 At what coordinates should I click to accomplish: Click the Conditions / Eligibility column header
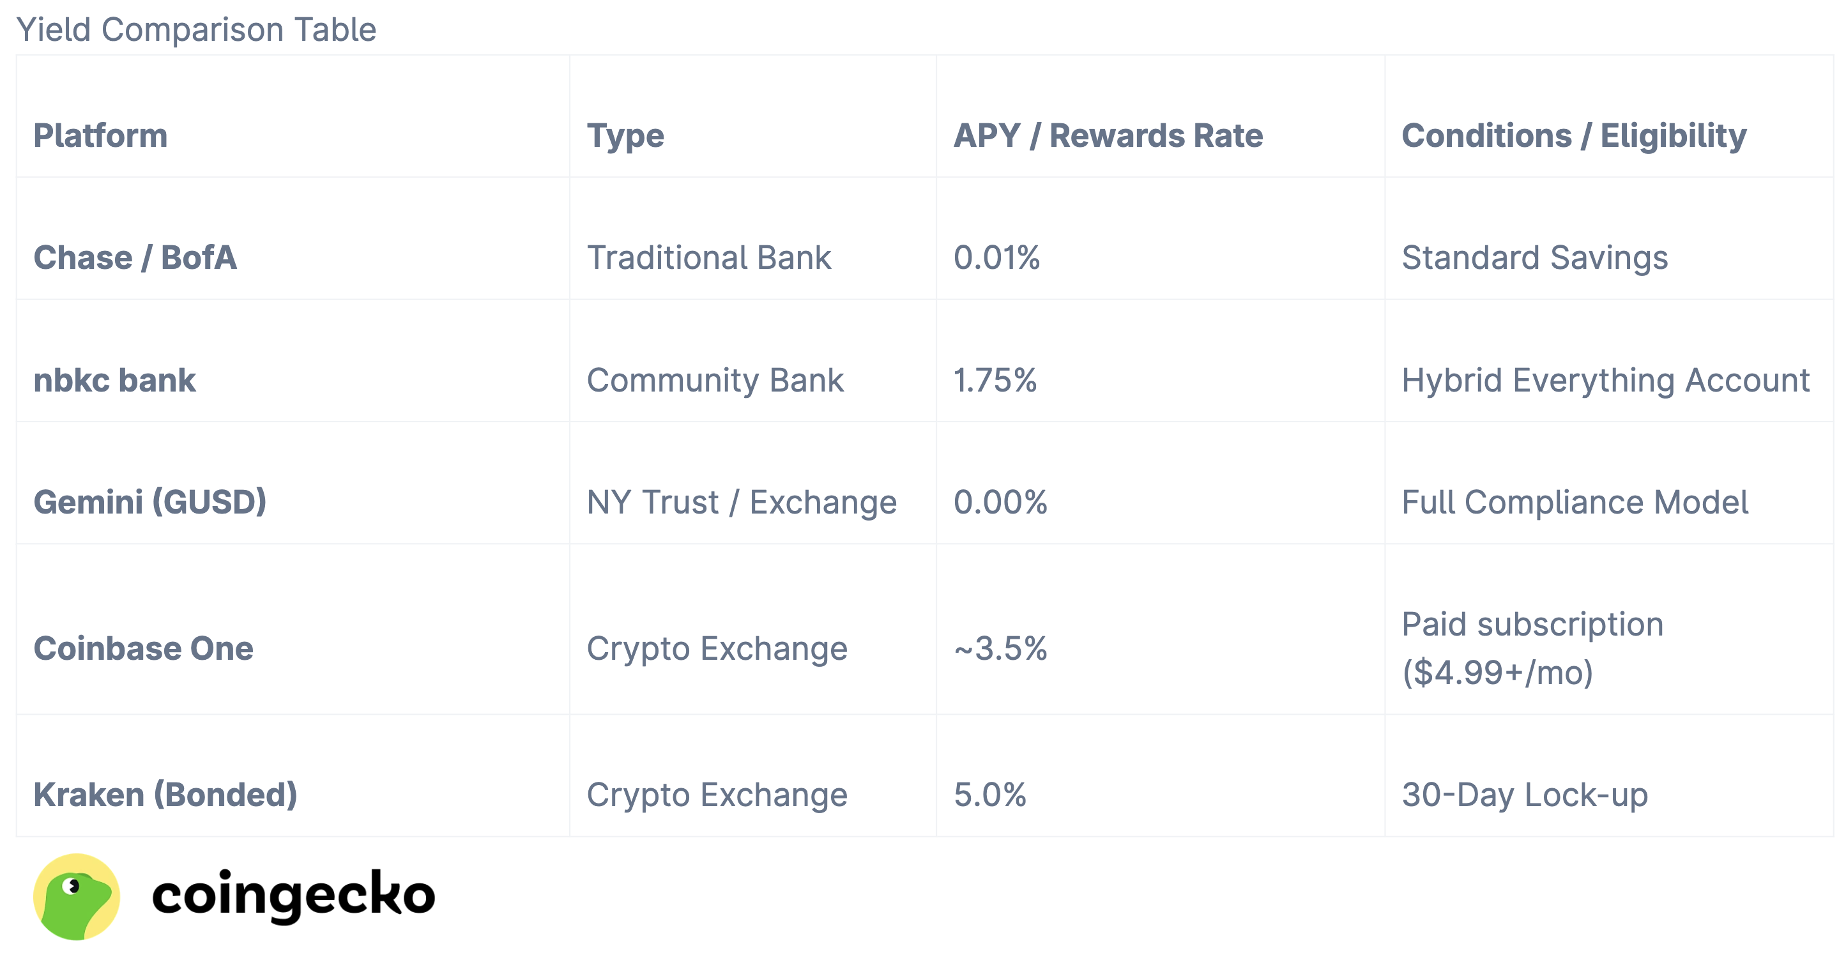[x=1574, y=135]
